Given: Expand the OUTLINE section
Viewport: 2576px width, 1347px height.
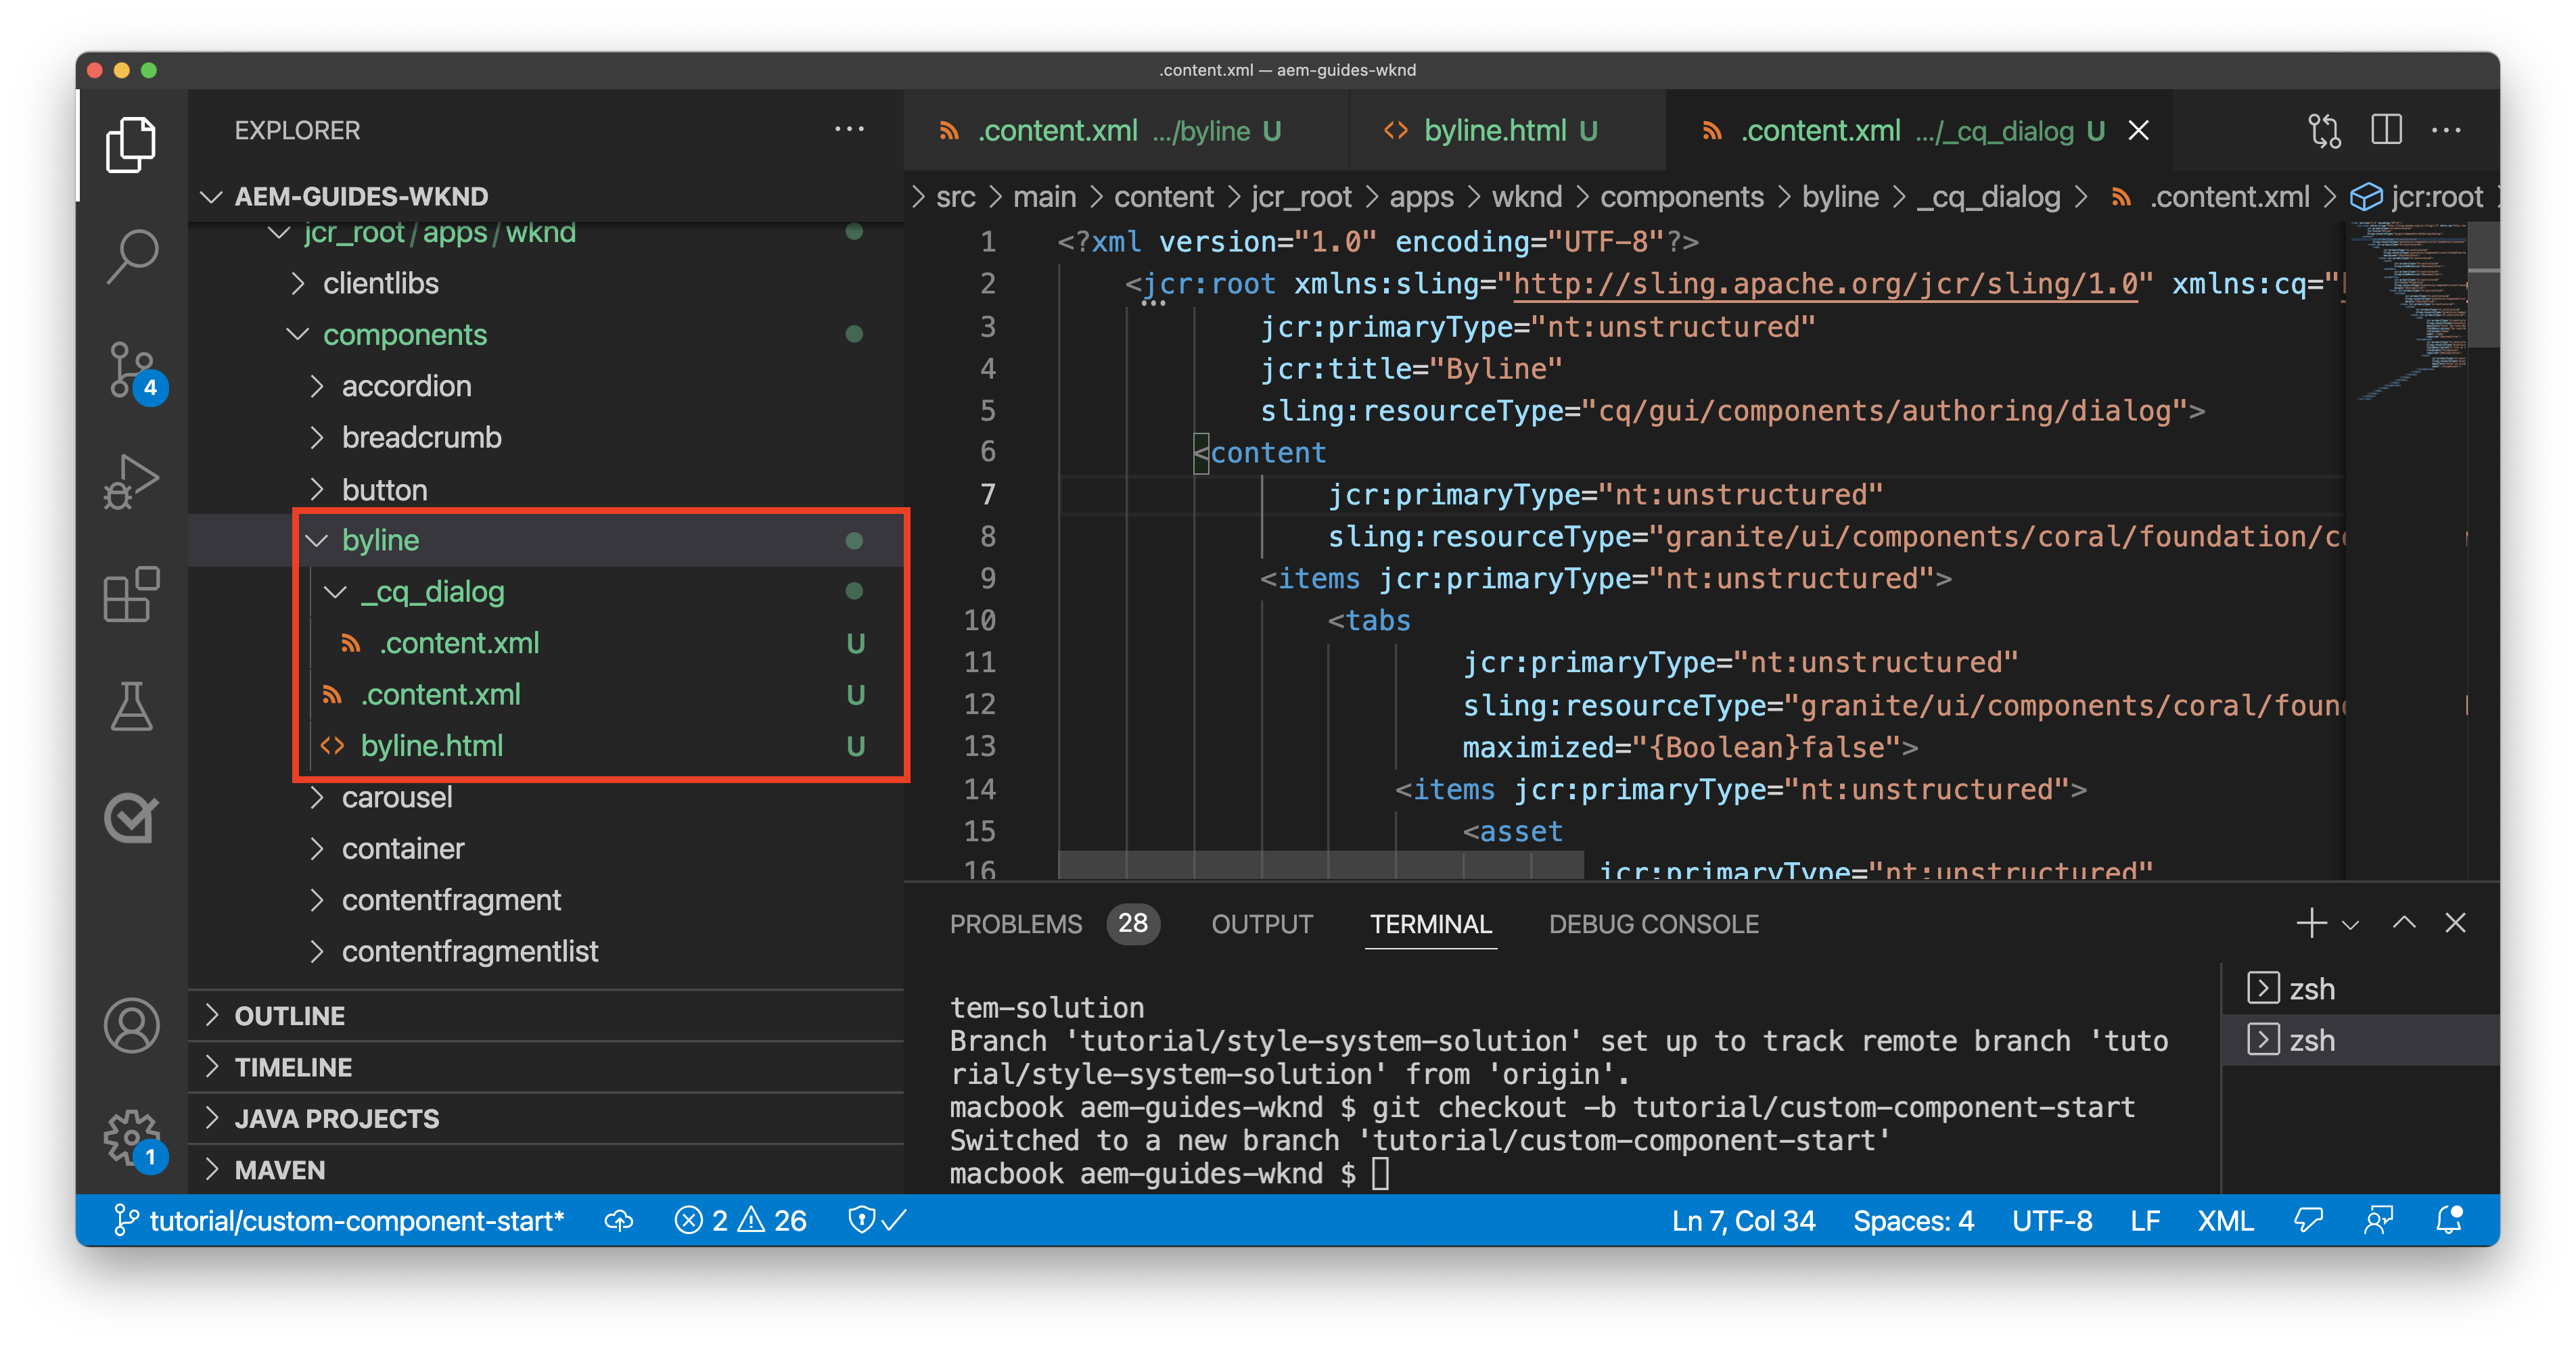Looking at the screenshot, I should [290, 1015].
